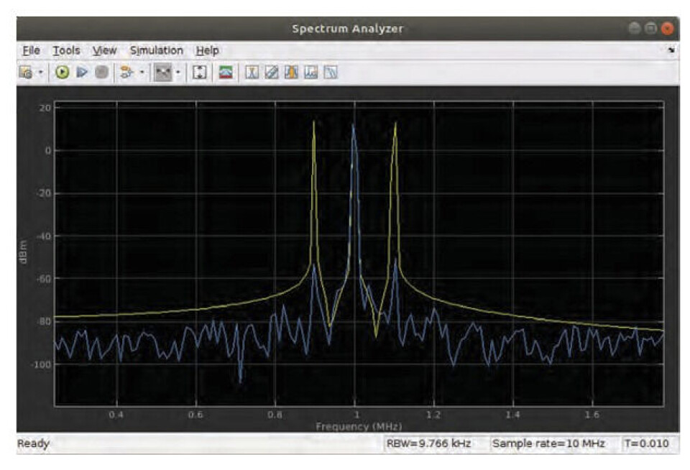The height and width of the screenshot is (470, 690).
Task: Click the RBW=9.766 kHz status field
Action: (x=428, y=443)
